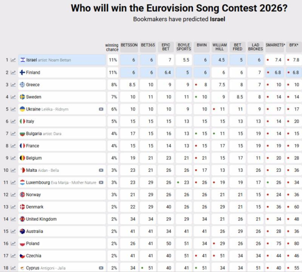This screenshot has height=272, width=302.
Task: Show the odds chart icon for Italy
Action: pyautogui.click(x=13, y=121)
